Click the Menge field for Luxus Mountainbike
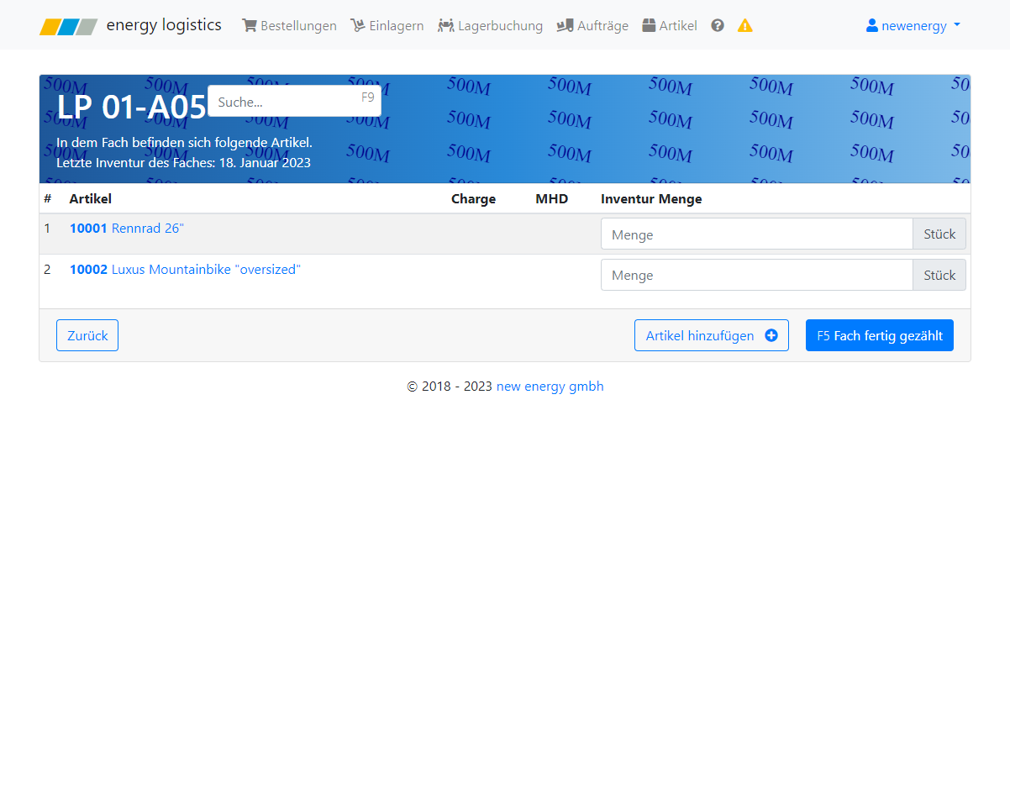The height and width of the screenshot is (789, 1010). [756, 275]
